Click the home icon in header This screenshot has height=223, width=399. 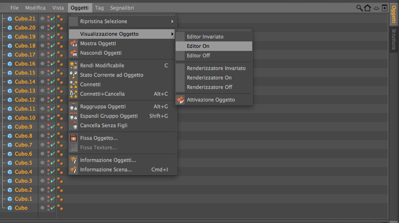[x=367, y=8]
